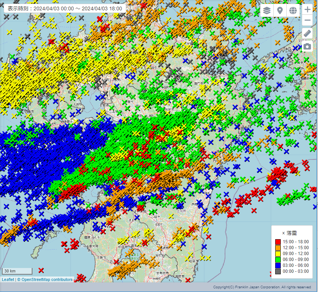This screenshot has width=318, height=292.
Task: Click the green 06:00 - 09:00 legend swatch
Action: coord(278,260)
